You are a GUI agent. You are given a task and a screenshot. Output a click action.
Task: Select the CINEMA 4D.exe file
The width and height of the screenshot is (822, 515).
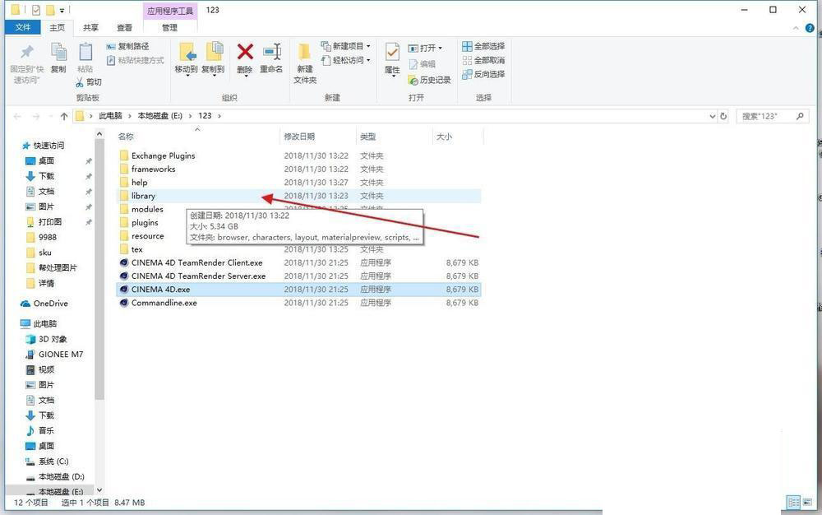298,290
